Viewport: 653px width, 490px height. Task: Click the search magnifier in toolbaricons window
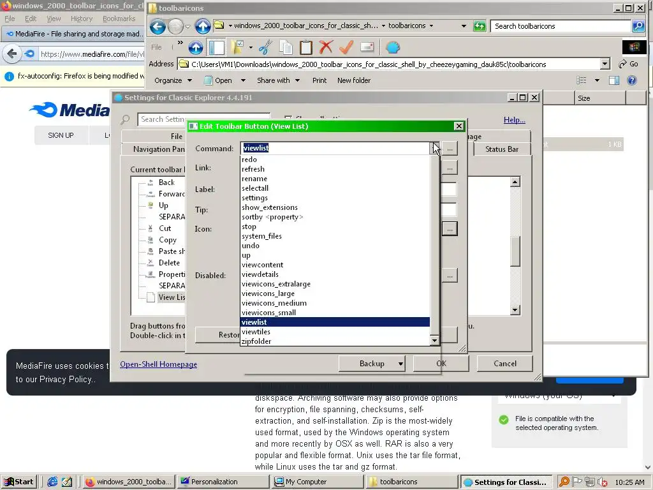click(x=638, y=26)
